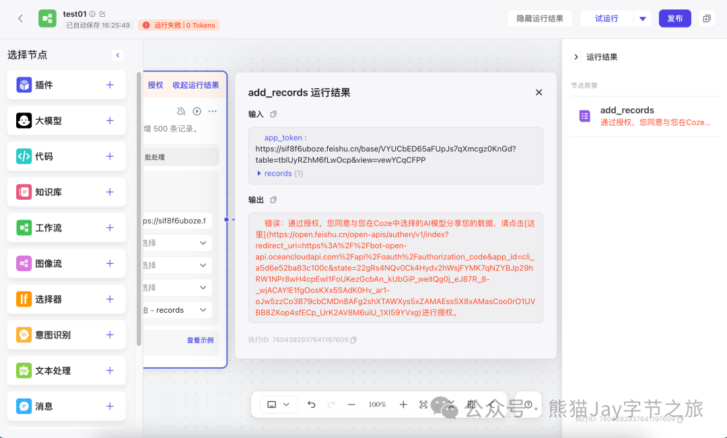The height and width of the screenshot is (438, 727).
Task: Publish with the 发布 button
Action: tap(674, 19)
